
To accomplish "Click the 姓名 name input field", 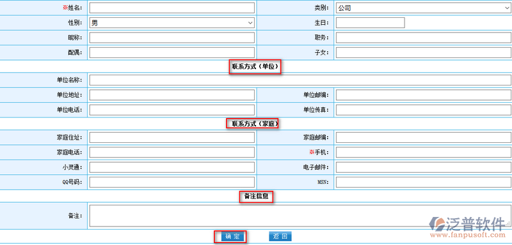I will click(172, 8).
